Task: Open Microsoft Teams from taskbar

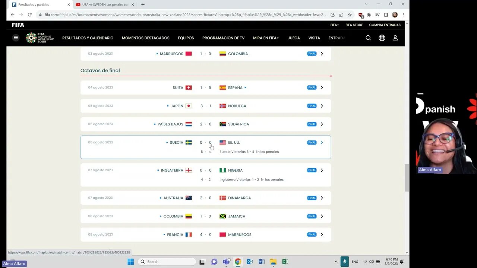Action: [226, 262]
